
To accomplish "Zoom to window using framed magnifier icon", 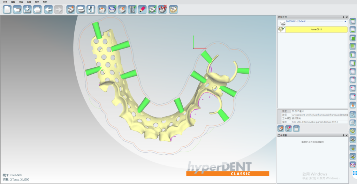I will [x=353, y=123].
